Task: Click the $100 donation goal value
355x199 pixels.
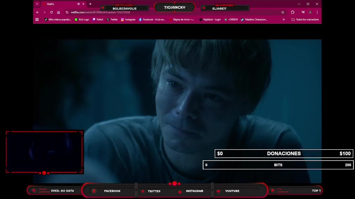Action: click(x=345, y=153)
